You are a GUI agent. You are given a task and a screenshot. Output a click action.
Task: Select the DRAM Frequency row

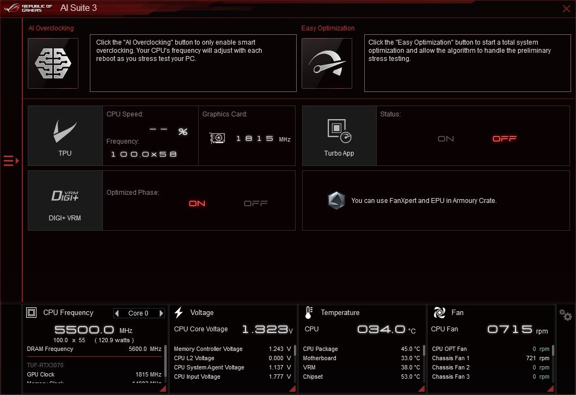tap(94, 349)
